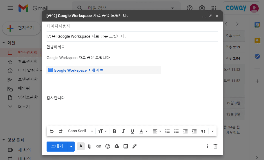Viewport: 264px width, 160px height.
Task: Expand more formatting options arrow
Action: pos(212,131)
